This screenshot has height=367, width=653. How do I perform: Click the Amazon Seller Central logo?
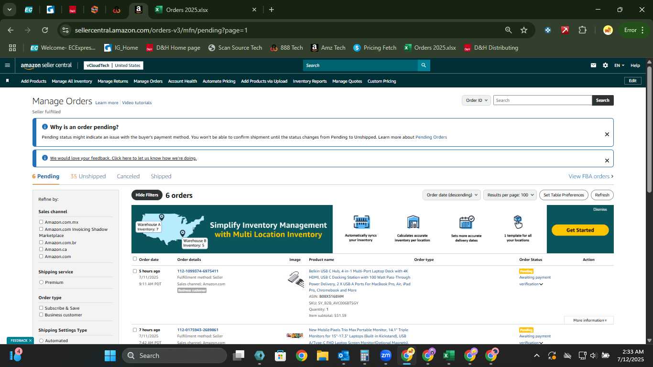[46, 65]
